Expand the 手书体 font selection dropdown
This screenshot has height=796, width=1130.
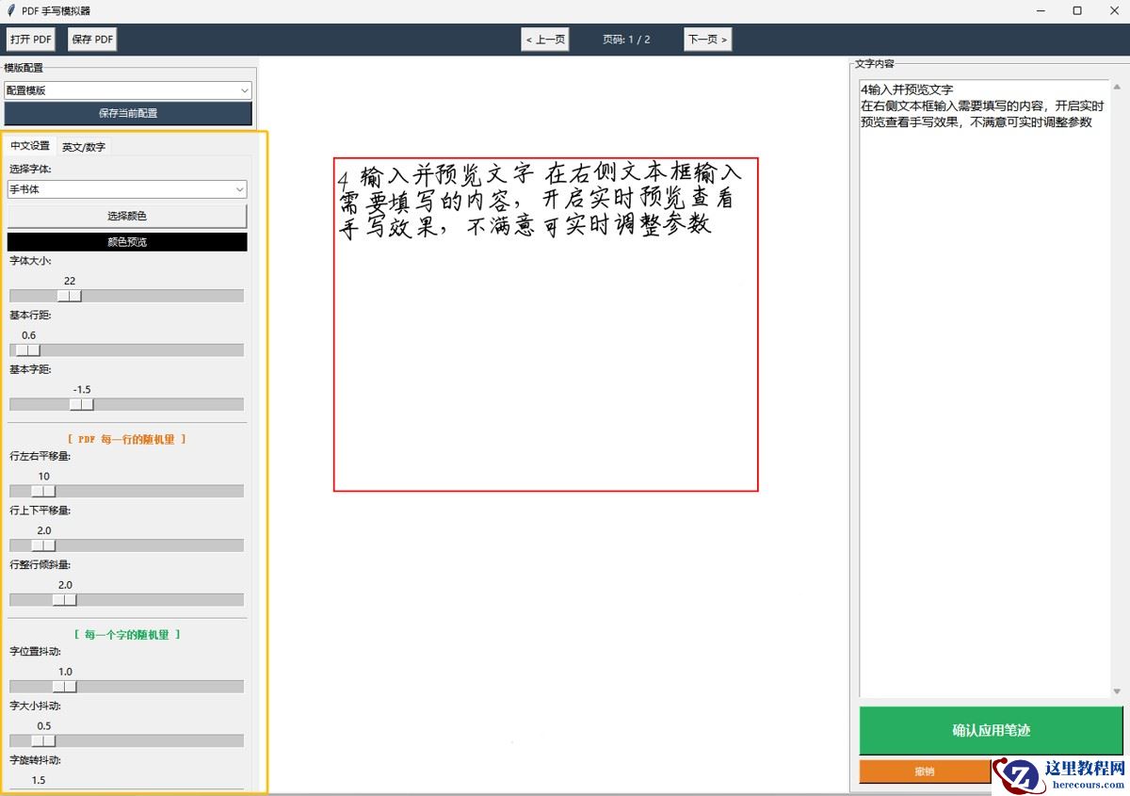click(127, 189)
